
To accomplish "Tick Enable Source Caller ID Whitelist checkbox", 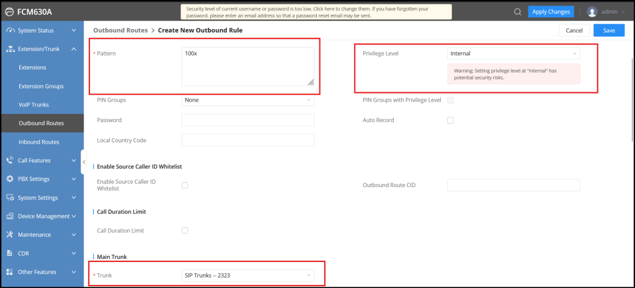I will 185,185.
